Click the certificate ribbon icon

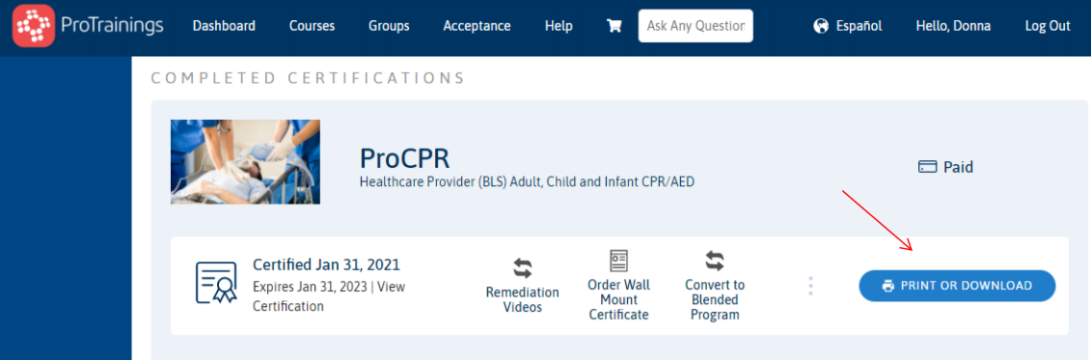(216, 282)
